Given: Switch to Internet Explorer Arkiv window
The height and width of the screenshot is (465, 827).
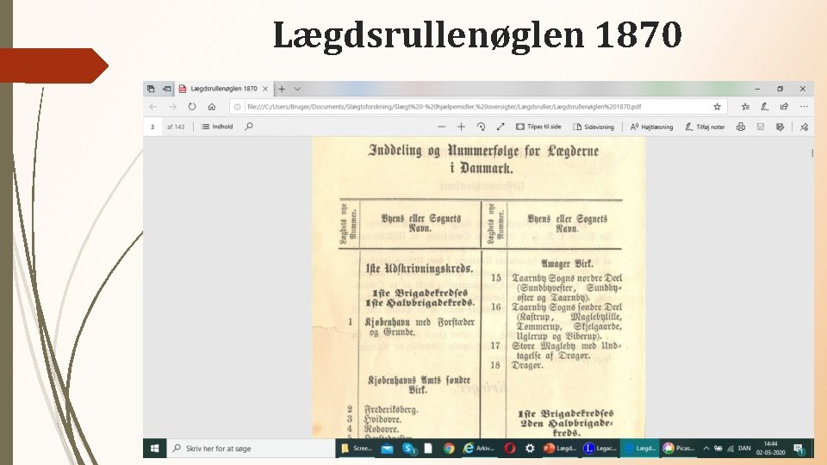Looking at the screenshot, I should click(478, 448).
